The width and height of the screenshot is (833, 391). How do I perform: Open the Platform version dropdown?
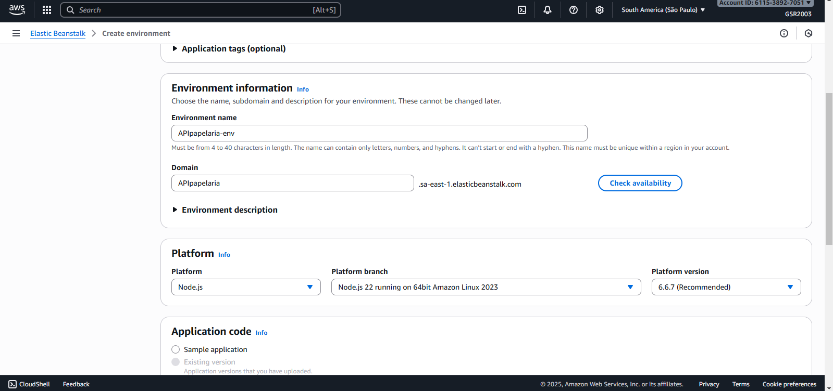click(726, 287)
